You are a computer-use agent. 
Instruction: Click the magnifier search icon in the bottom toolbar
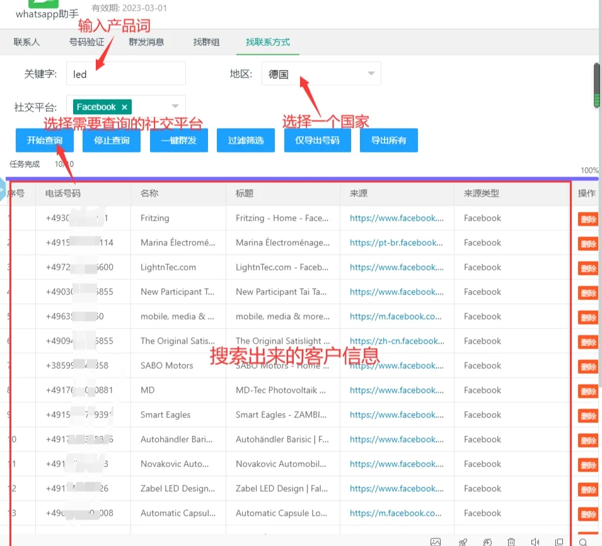tap(583, 542)
